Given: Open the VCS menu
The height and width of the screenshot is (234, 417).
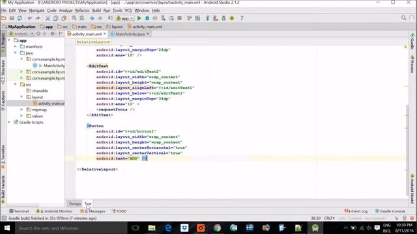Looking at the screenshot, I should (x=128, y=10).
